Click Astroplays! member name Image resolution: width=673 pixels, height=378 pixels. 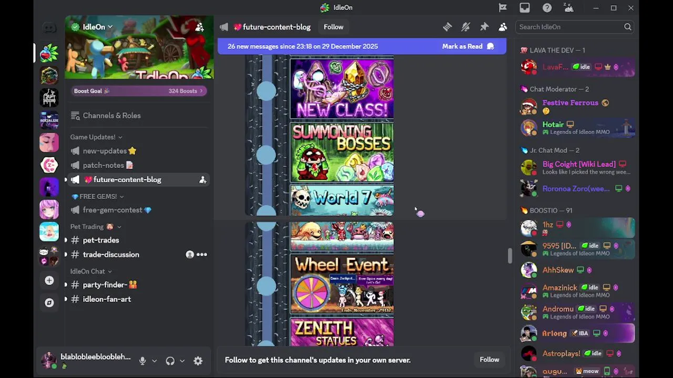click(561, 354)
